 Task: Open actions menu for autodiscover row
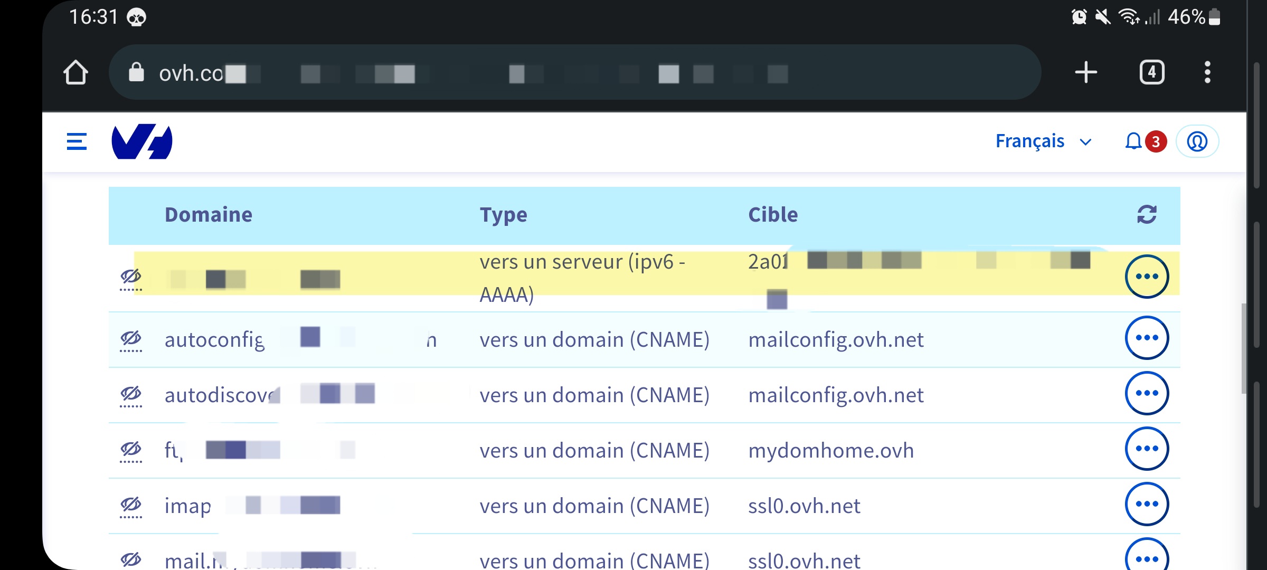click(x=1147, y=393)
